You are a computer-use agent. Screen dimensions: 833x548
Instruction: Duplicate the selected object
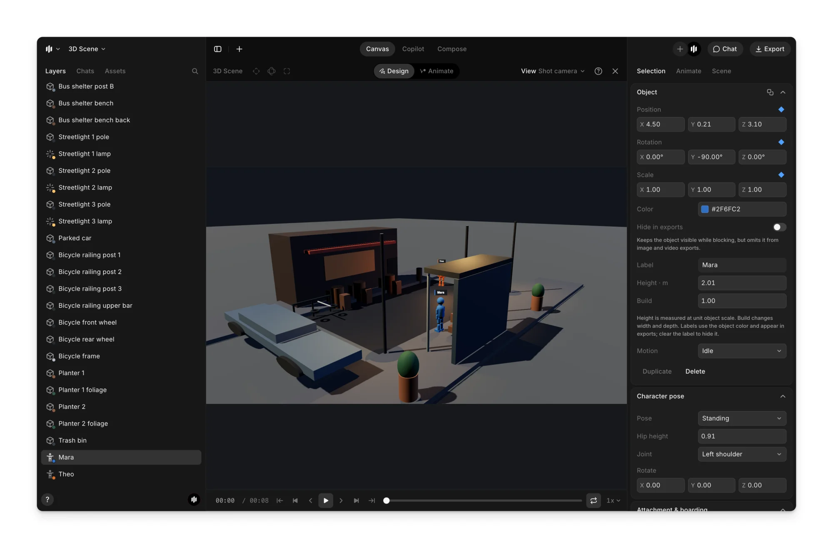click(x=657, y=371)
